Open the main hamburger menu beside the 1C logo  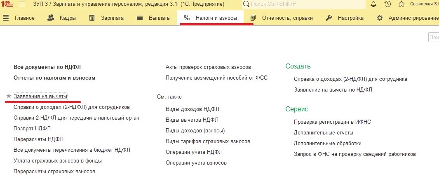point(22,4)
